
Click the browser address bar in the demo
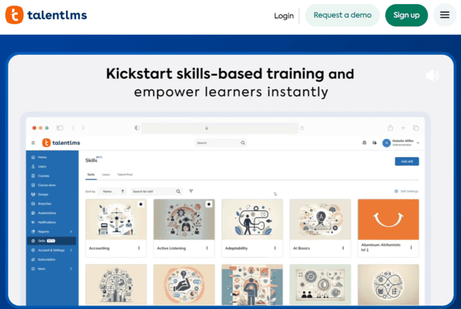tap(220, 128)
